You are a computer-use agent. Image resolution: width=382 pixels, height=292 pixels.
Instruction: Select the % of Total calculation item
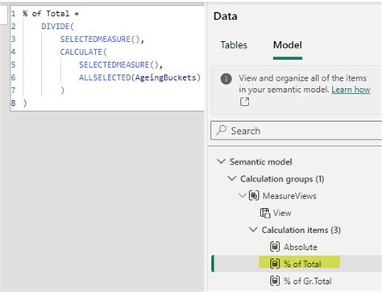[302, 264]
